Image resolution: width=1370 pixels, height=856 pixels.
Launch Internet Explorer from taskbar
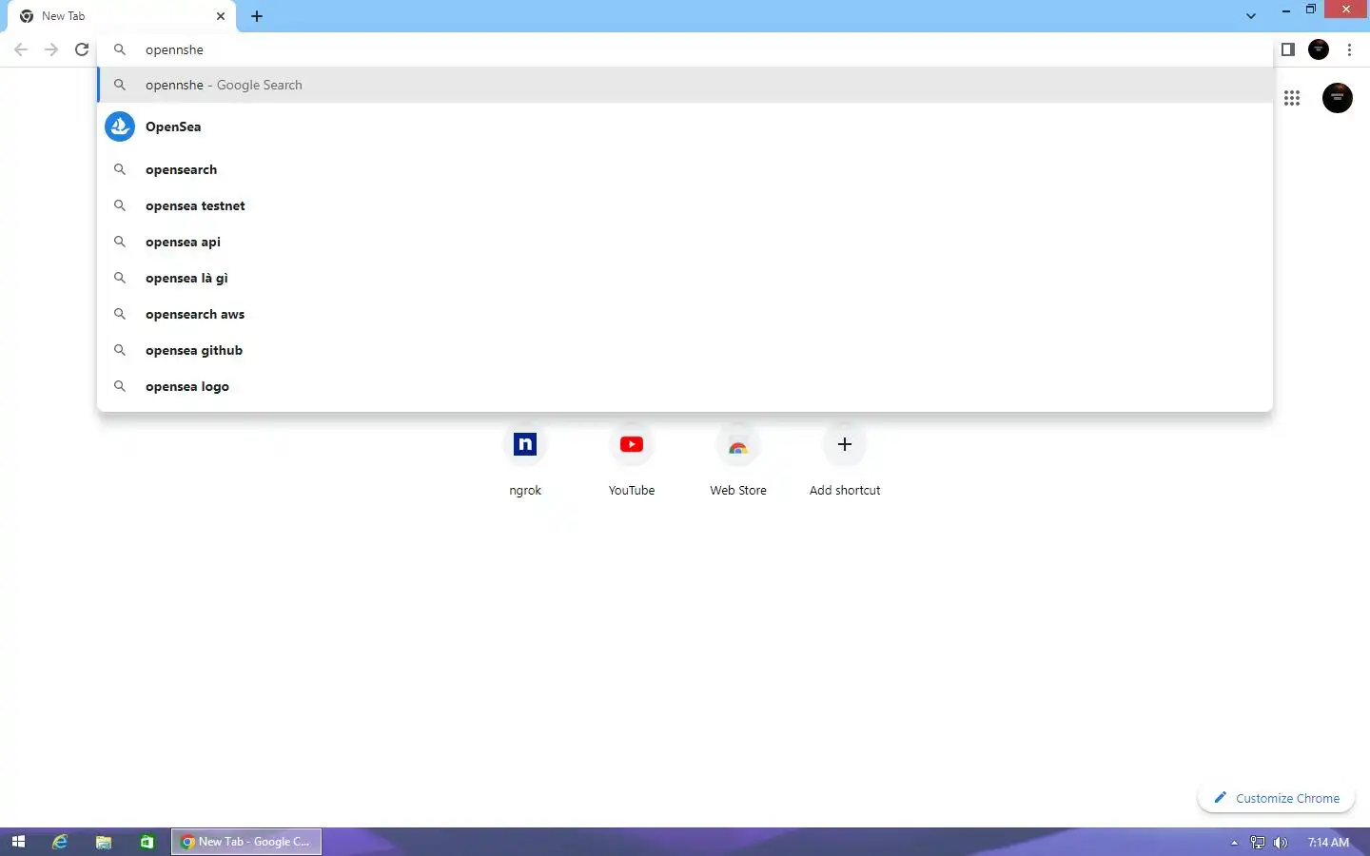[60, 842]
